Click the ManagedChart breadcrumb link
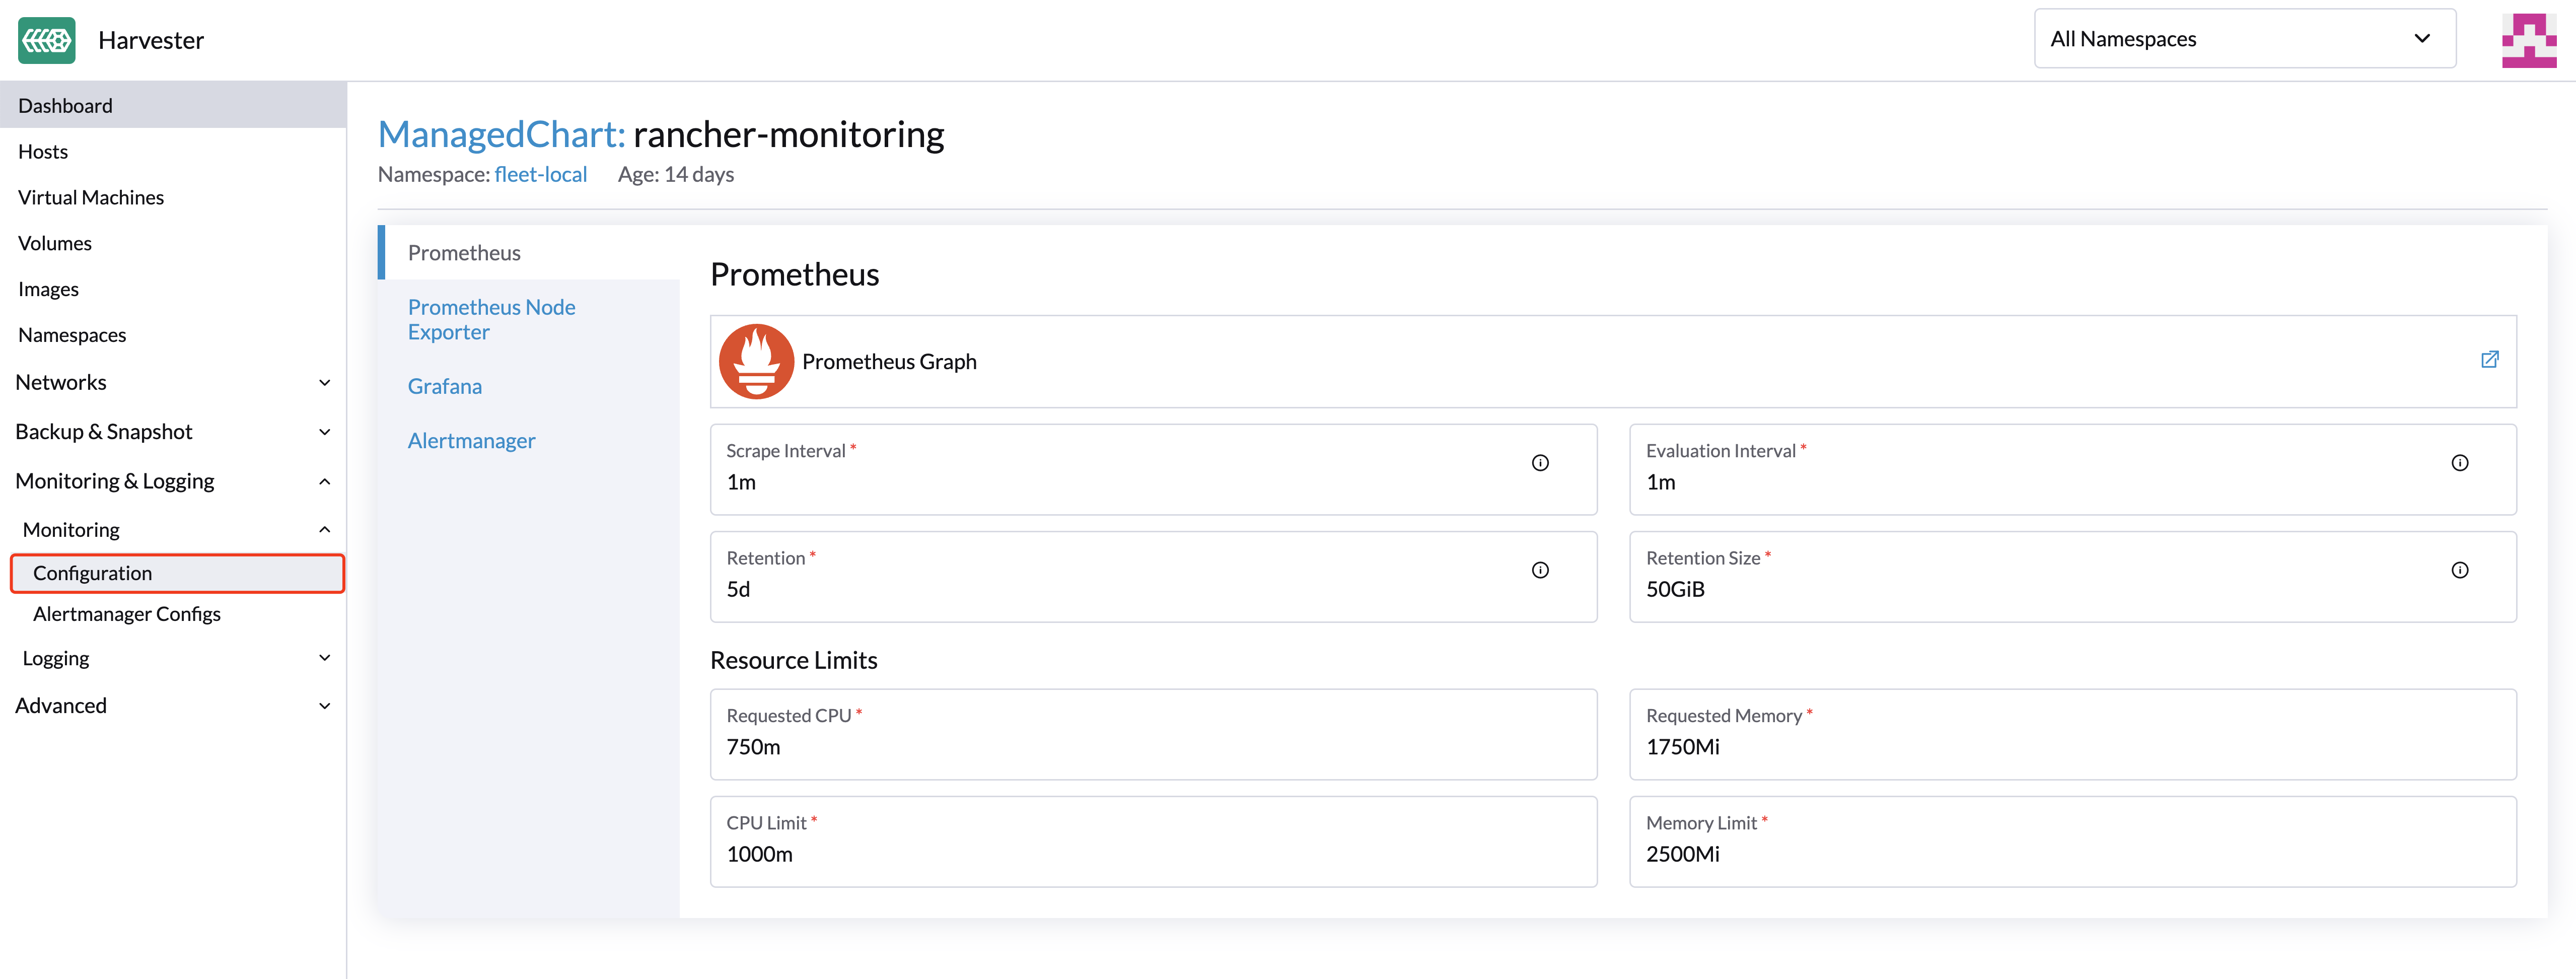 tap(501, 134)
